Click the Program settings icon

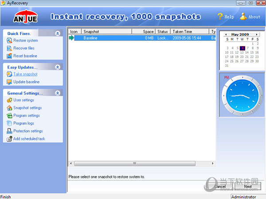coord(9,115)
